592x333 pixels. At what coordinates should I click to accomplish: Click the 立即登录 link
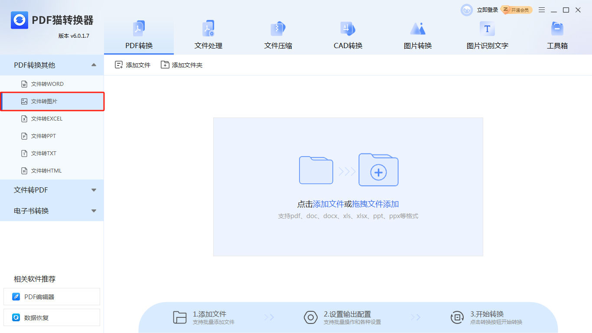(488, 10)
